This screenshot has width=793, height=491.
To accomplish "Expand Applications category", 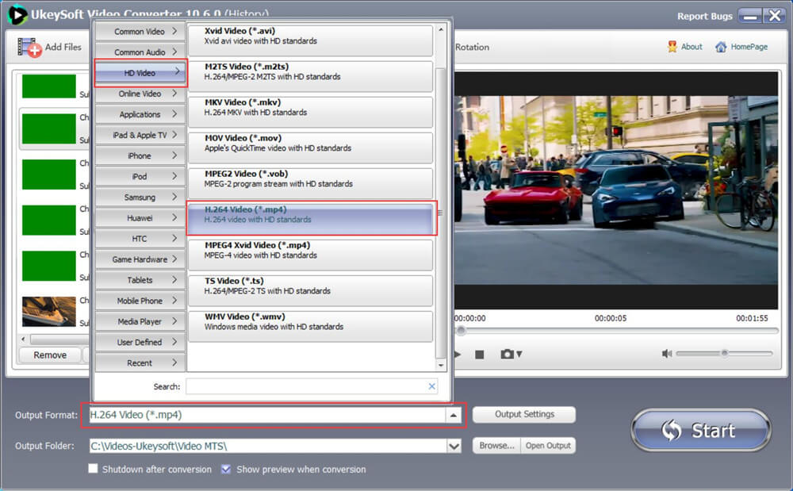I will click(140, 114).
